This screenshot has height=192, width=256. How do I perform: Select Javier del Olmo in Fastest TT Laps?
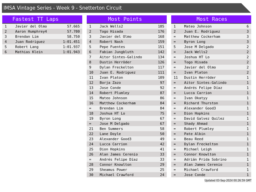[x=31, y=27]
